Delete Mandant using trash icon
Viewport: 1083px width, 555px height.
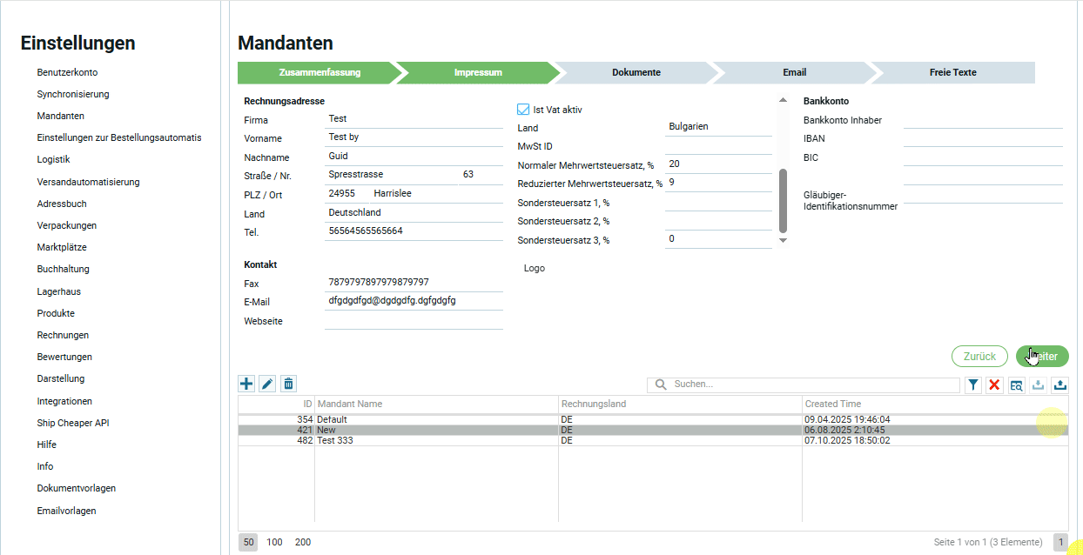click(289, 384)
